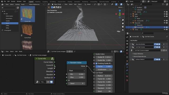Viewport: 169px width, 95px height.
Task: Click the Z axis on navigation gizmo
Action: [x=120, y=11]
